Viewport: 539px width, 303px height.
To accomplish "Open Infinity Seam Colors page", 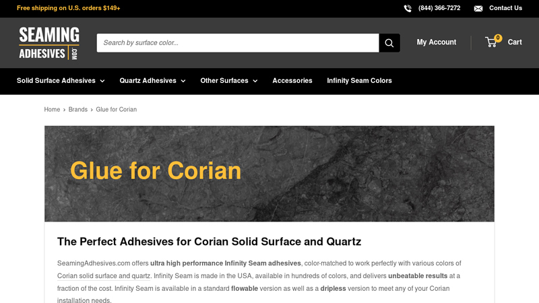I will click(x=359, y=81).
